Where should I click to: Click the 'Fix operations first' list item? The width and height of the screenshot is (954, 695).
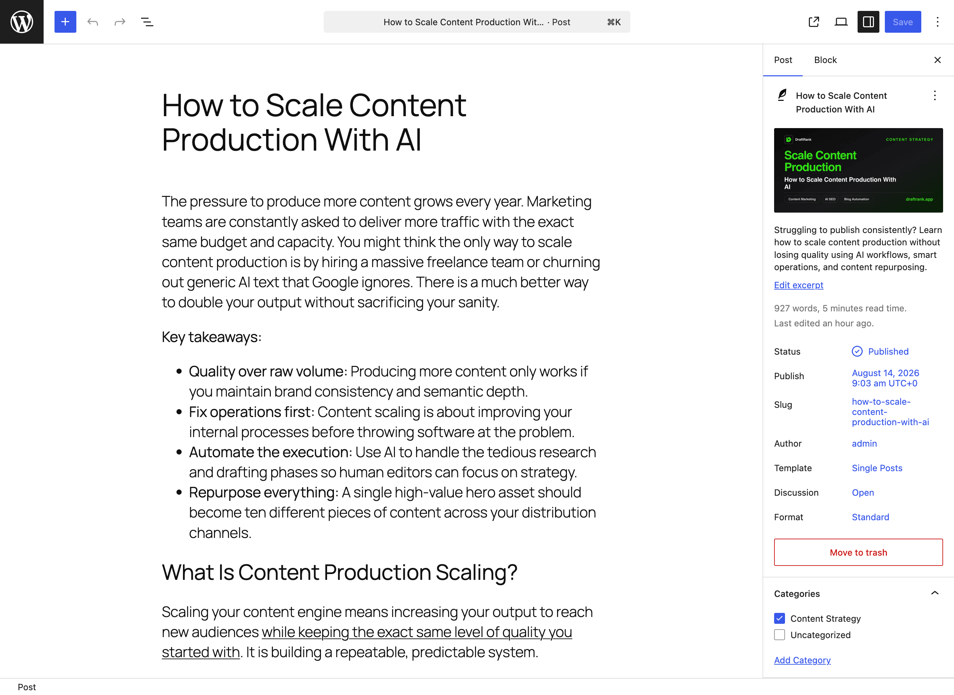382,422
